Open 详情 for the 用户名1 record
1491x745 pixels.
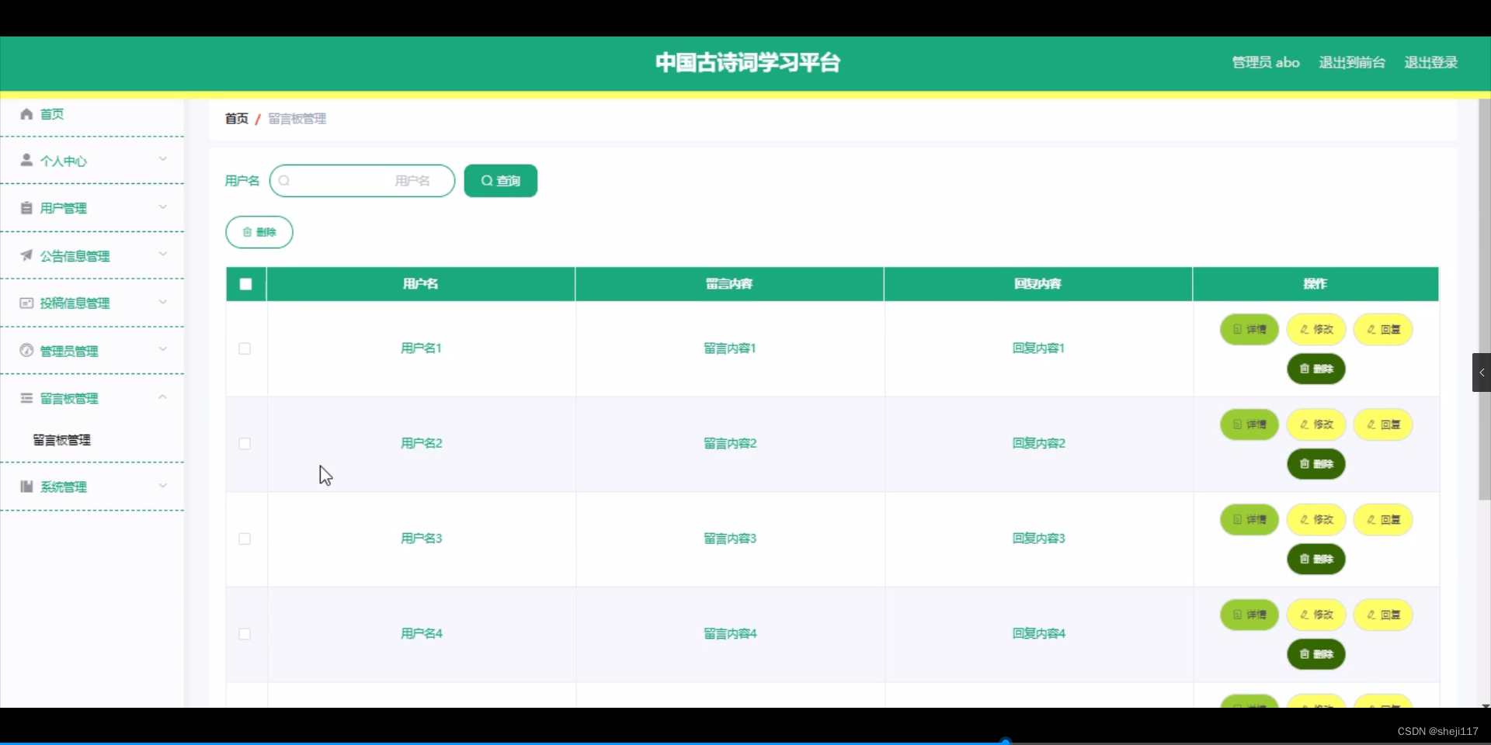pyautogui.click(x=1249, y=329)
